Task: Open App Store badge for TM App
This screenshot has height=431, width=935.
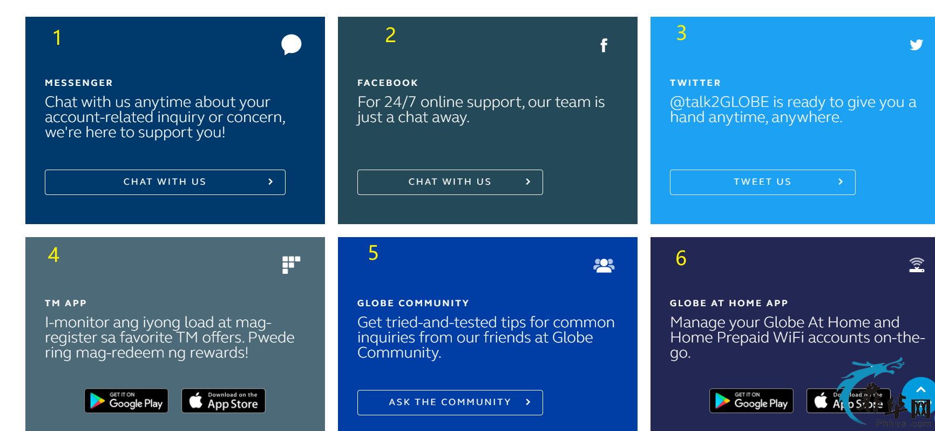Action: (223, 401)
